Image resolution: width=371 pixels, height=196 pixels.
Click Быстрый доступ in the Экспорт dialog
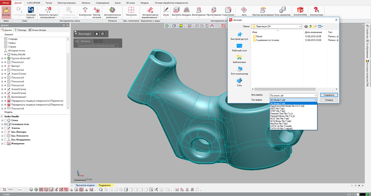tap(240, 36)
